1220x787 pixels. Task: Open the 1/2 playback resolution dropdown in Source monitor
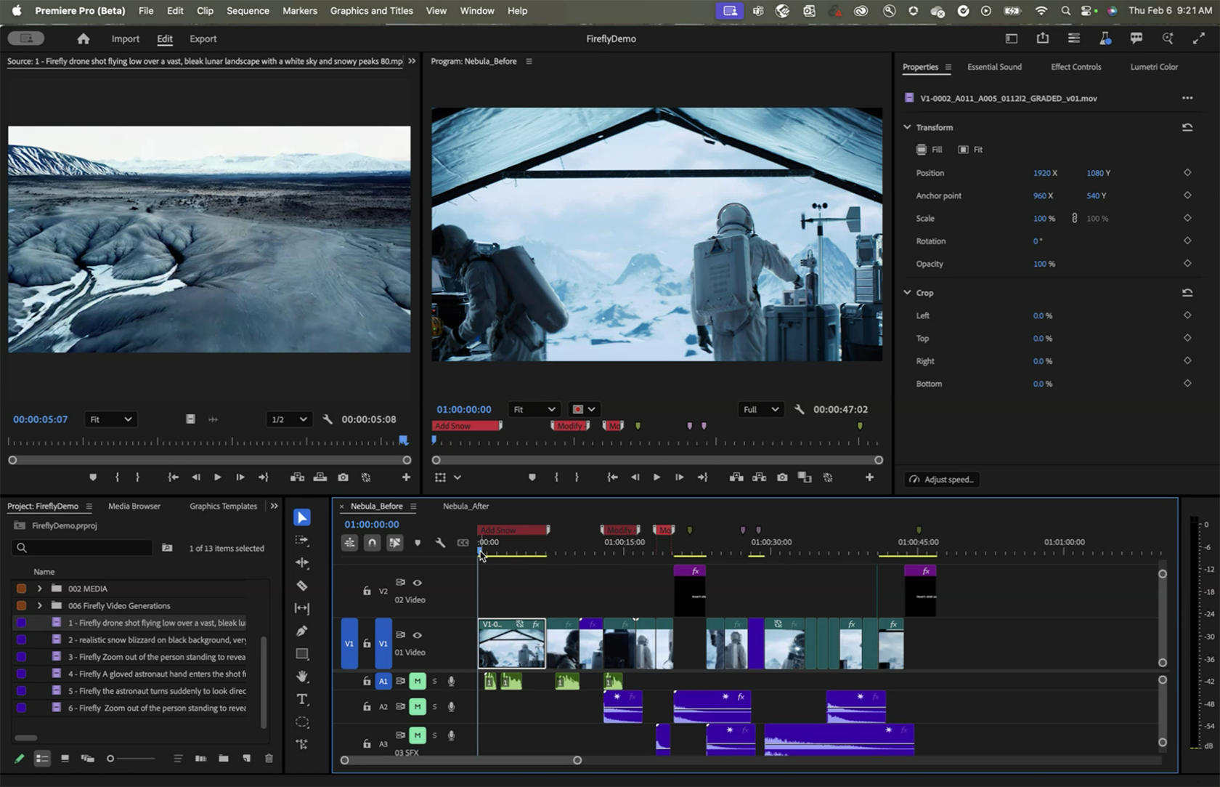tap(288, 419)
